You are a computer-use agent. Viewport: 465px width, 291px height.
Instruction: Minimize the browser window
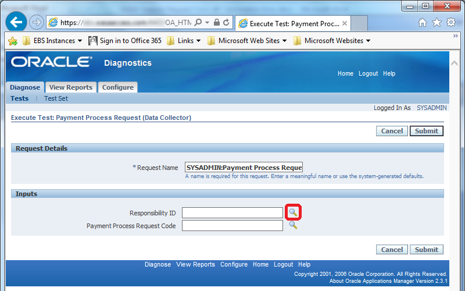[x=410, y=6]
